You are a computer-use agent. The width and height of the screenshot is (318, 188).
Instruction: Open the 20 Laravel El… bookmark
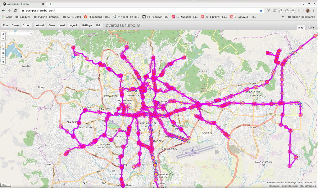[214, 17]
